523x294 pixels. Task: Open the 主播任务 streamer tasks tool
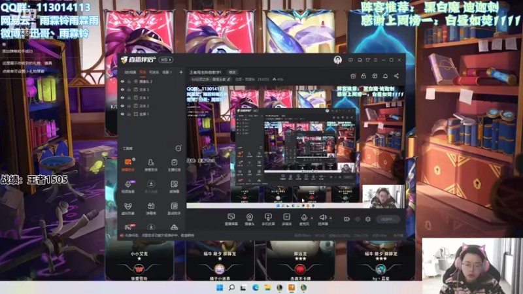(174, 165)
